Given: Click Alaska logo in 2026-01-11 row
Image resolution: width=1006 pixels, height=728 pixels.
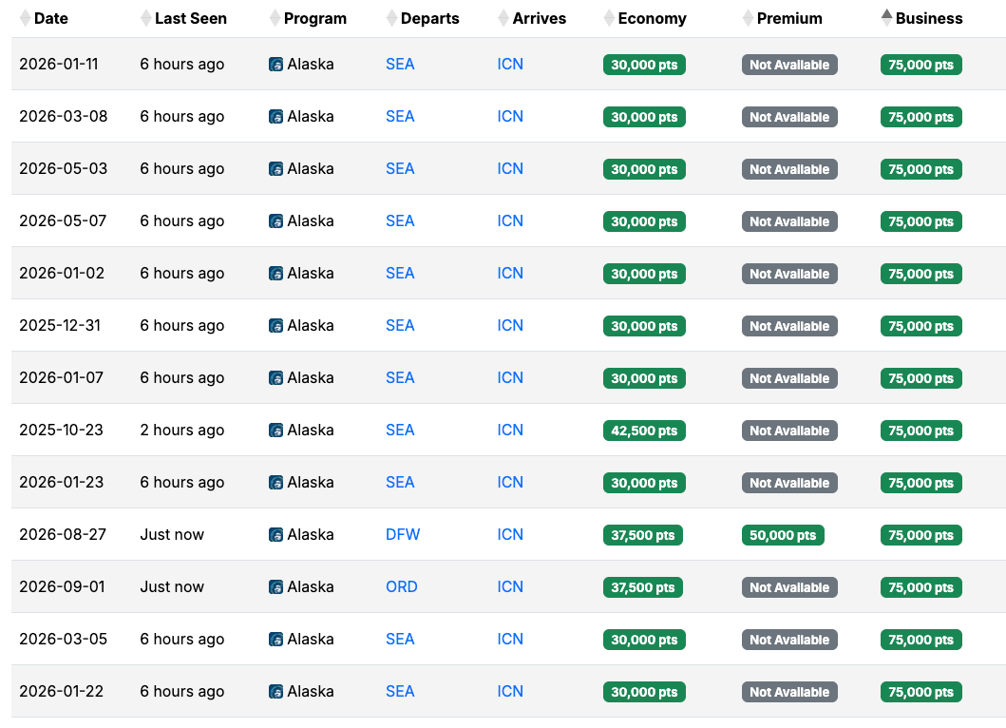Looking at the screenshot, I should (276, 65).
